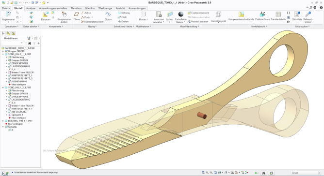Select the Einbauen component tool
The width and height of the screenshot is (324, 176).
(46, 15)
